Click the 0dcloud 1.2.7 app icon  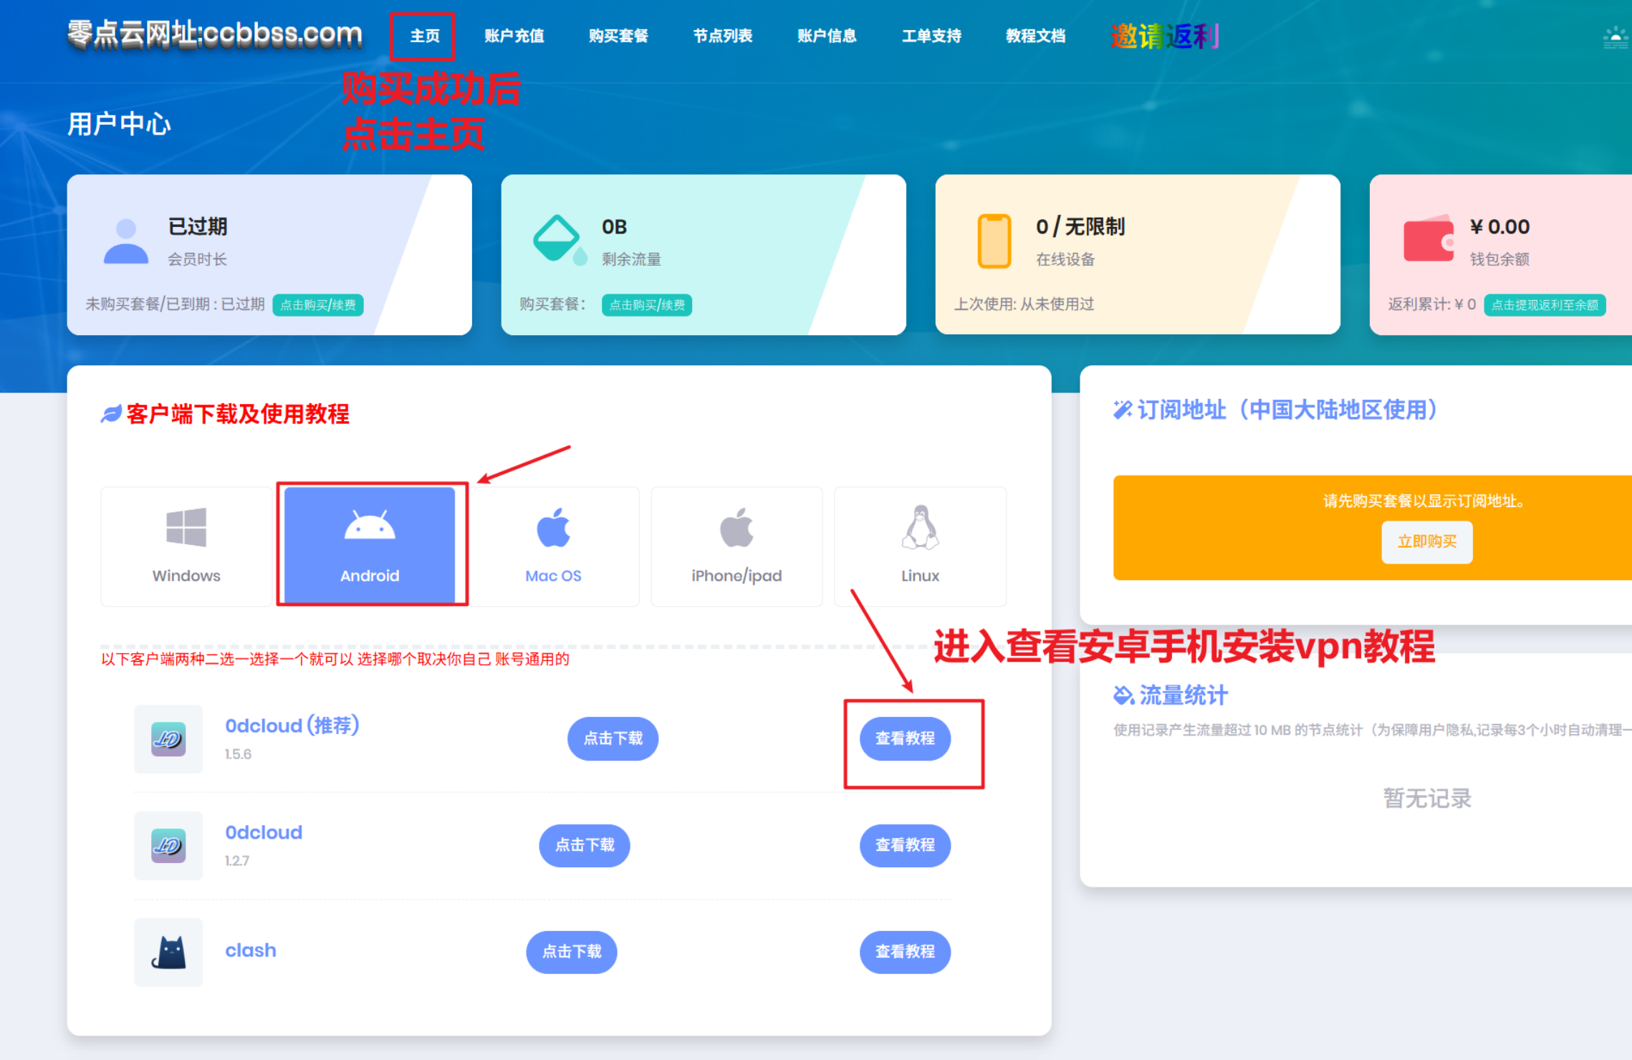(x=168, y=845)
